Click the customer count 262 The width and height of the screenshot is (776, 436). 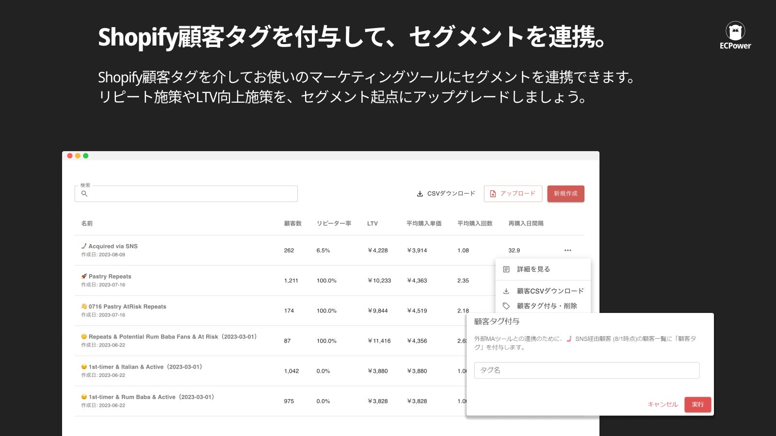(x=289, y=250)
